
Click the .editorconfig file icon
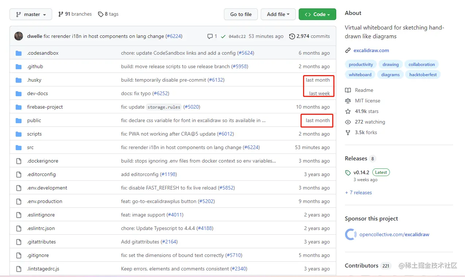tap(19, 174)
